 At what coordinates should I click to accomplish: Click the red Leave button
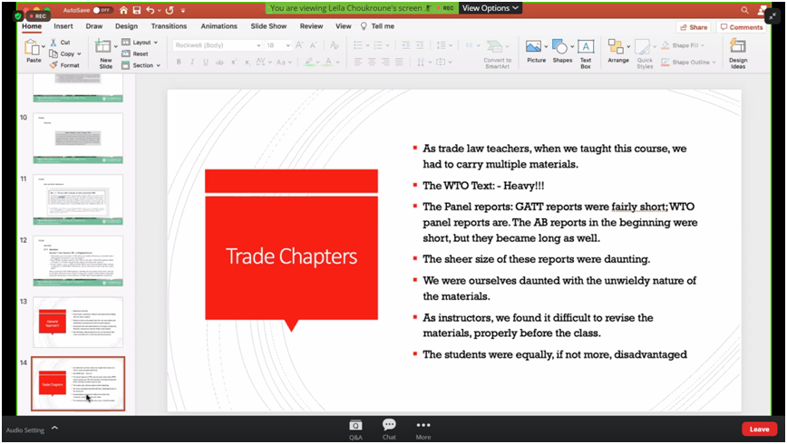pyautogui.click(x=759, y=430)
